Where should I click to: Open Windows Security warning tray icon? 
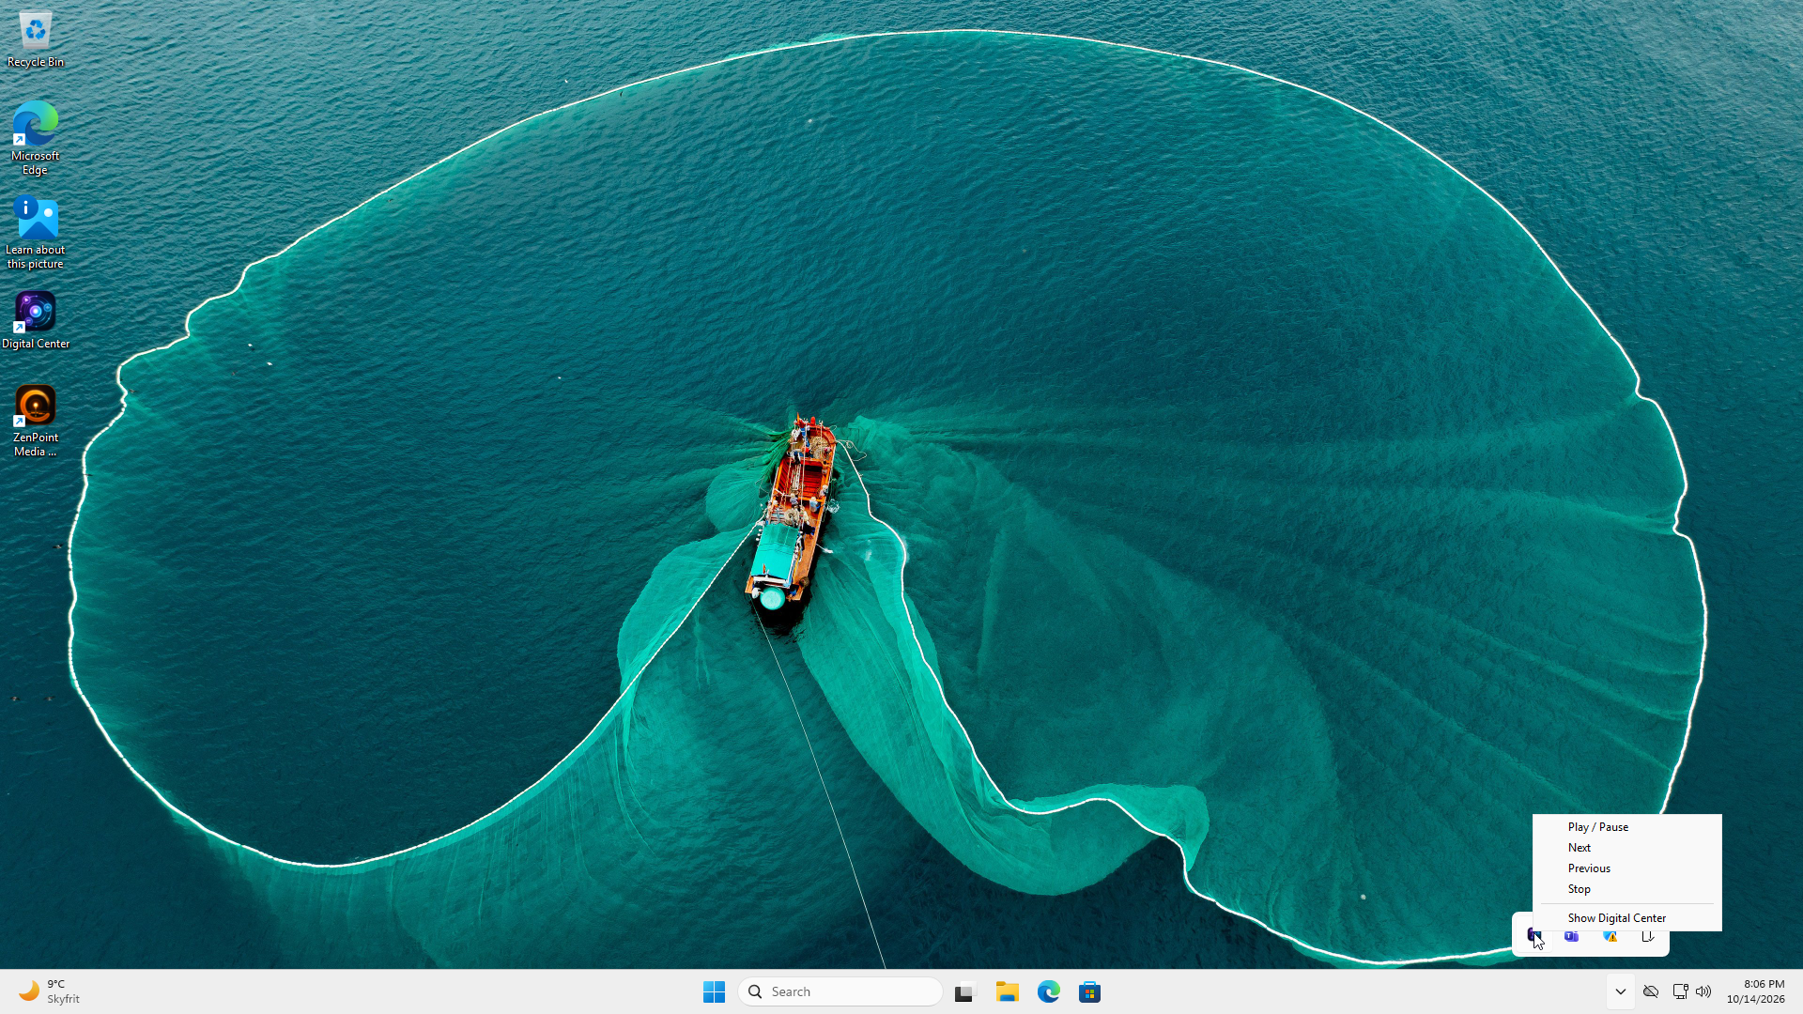[x=1610, y=936]
